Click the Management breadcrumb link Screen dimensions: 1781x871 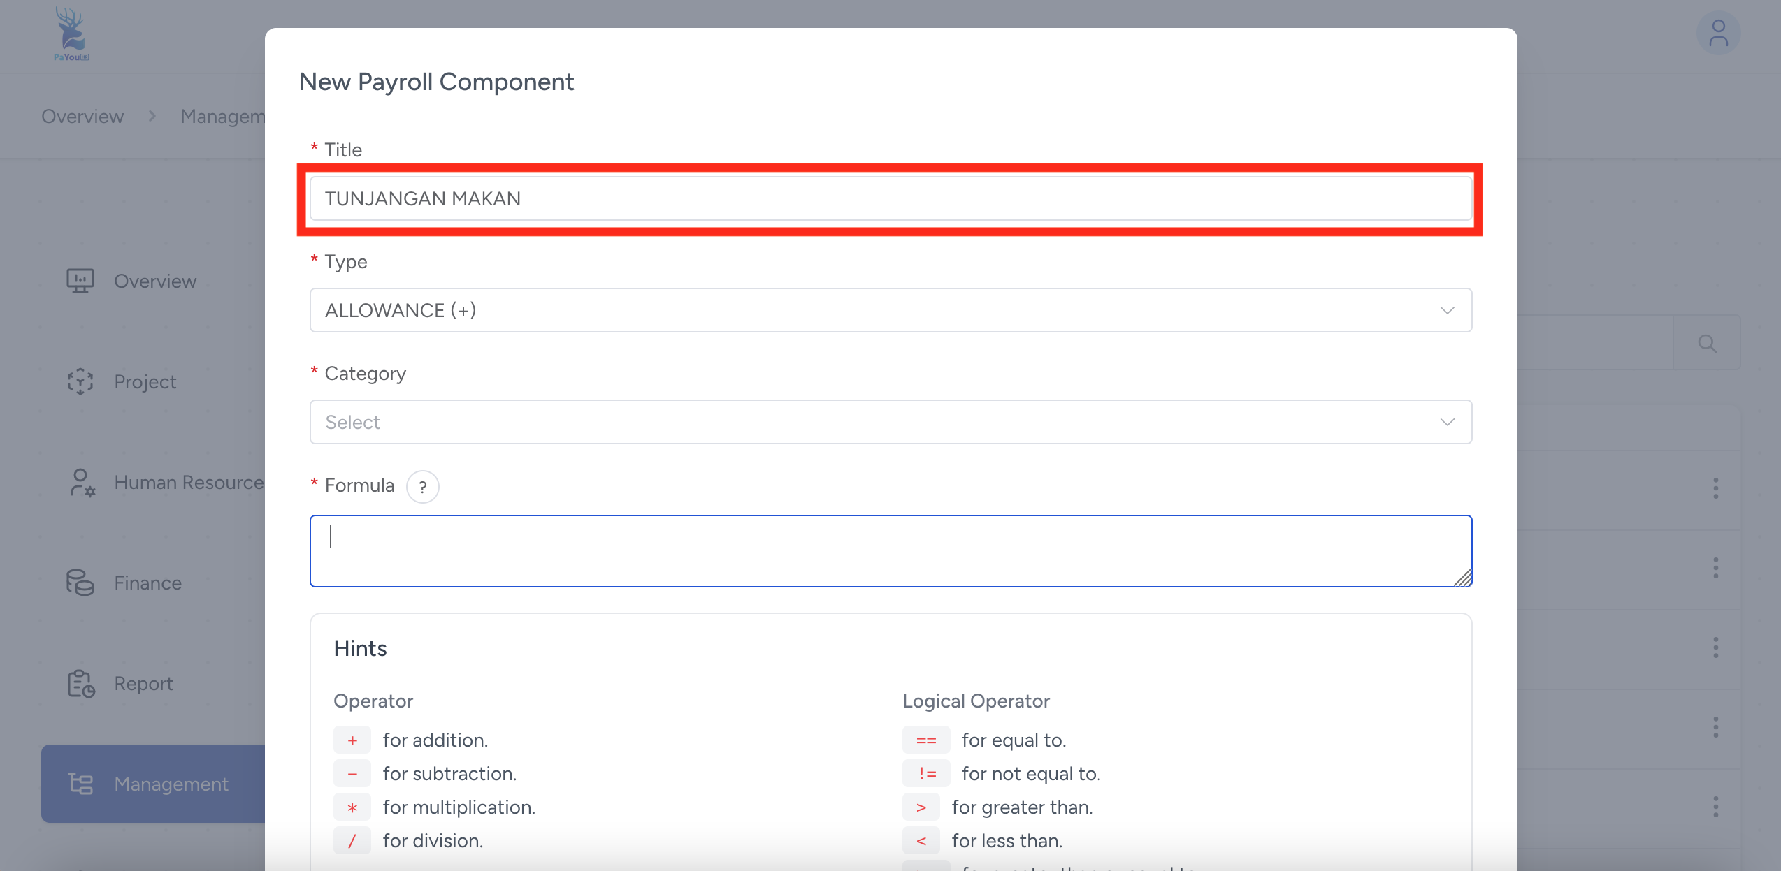(x=222, y=116)
